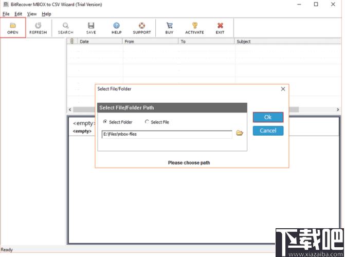Click the path input field
Screen dimensions: 345x257
click(x=167, y=134)
